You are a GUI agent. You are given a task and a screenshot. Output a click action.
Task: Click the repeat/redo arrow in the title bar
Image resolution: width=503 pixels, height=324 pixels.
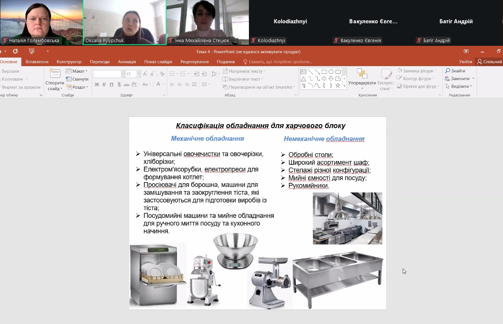tap(15, 51)
